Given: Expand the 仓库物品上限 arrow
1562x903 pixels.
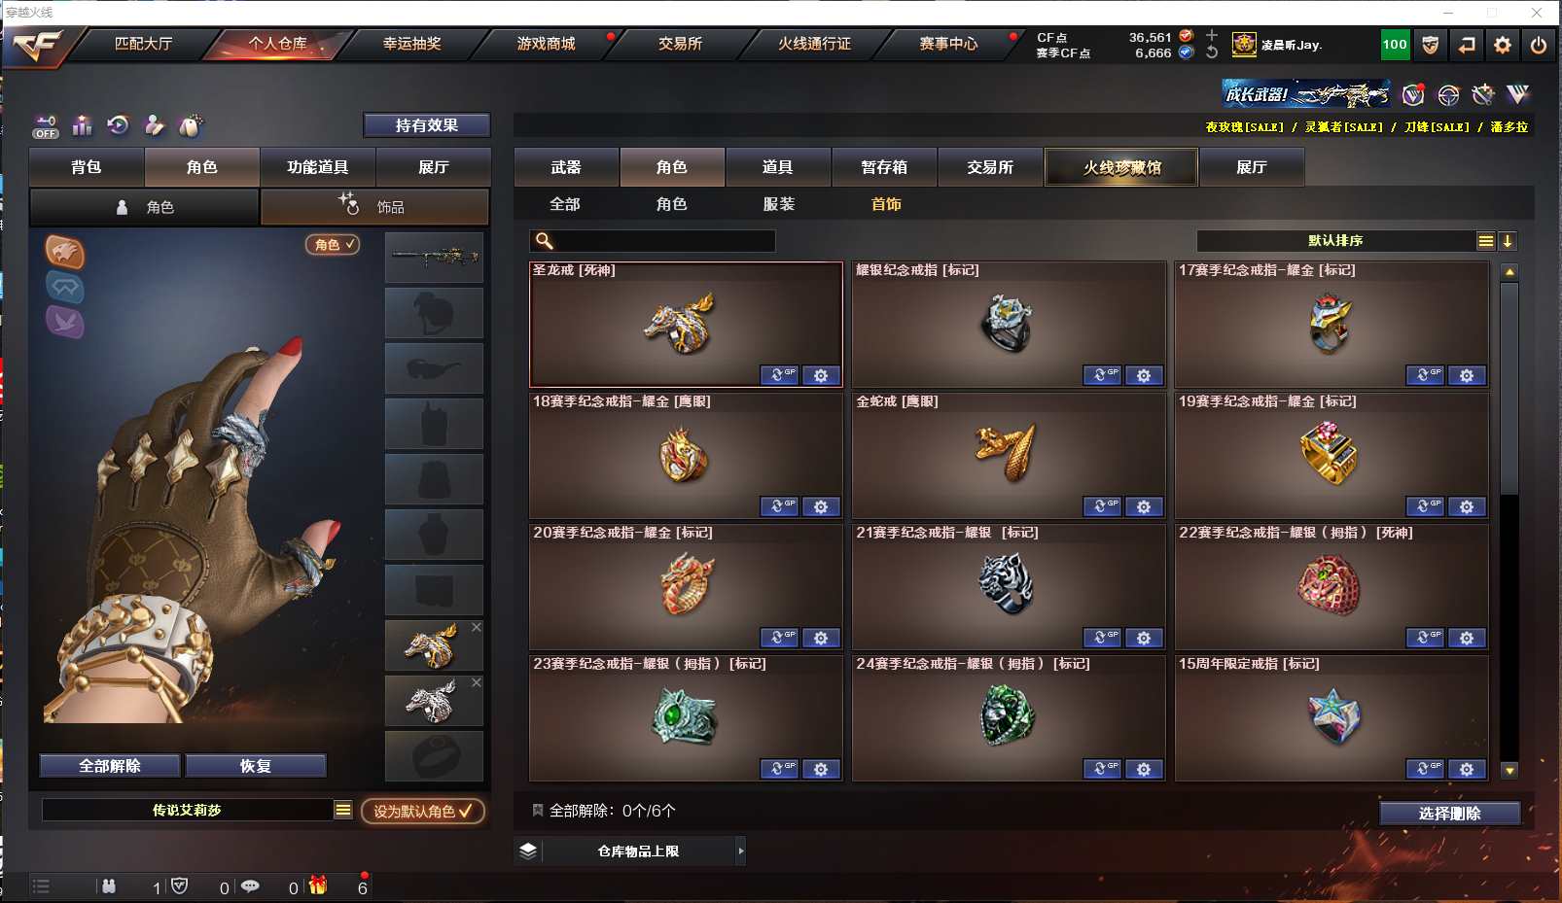Looking at the screenshot, I should 741,851.
